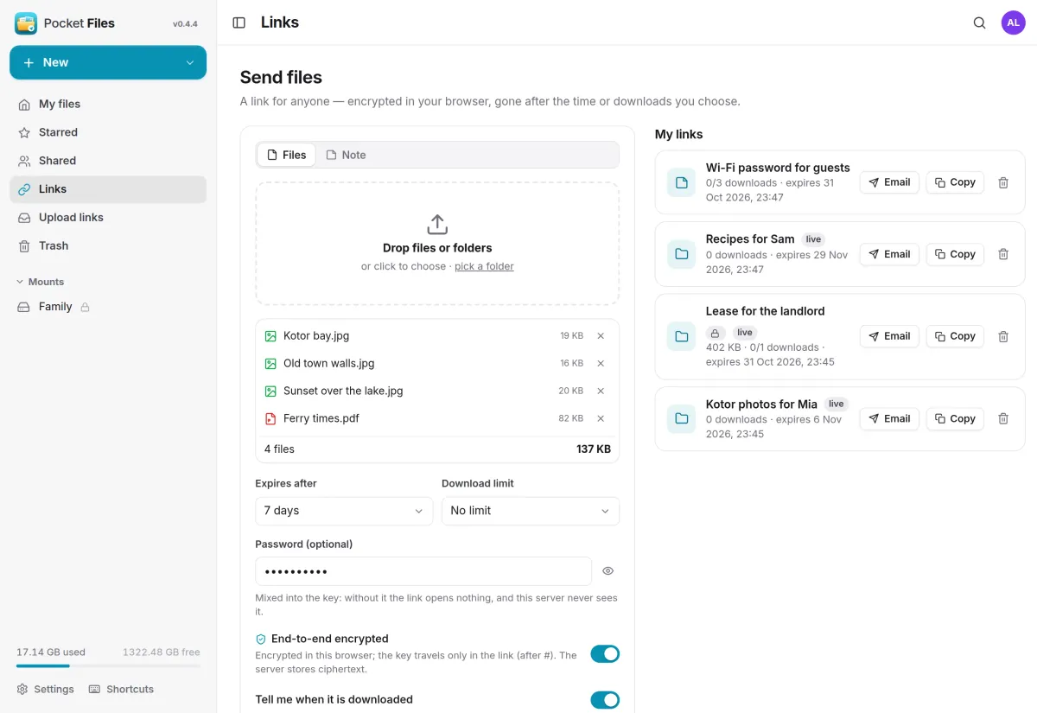Remove Old town walls.jpg from the list
The width and height of the screenshot is (1037, 713).
click(x=601, y=363)
